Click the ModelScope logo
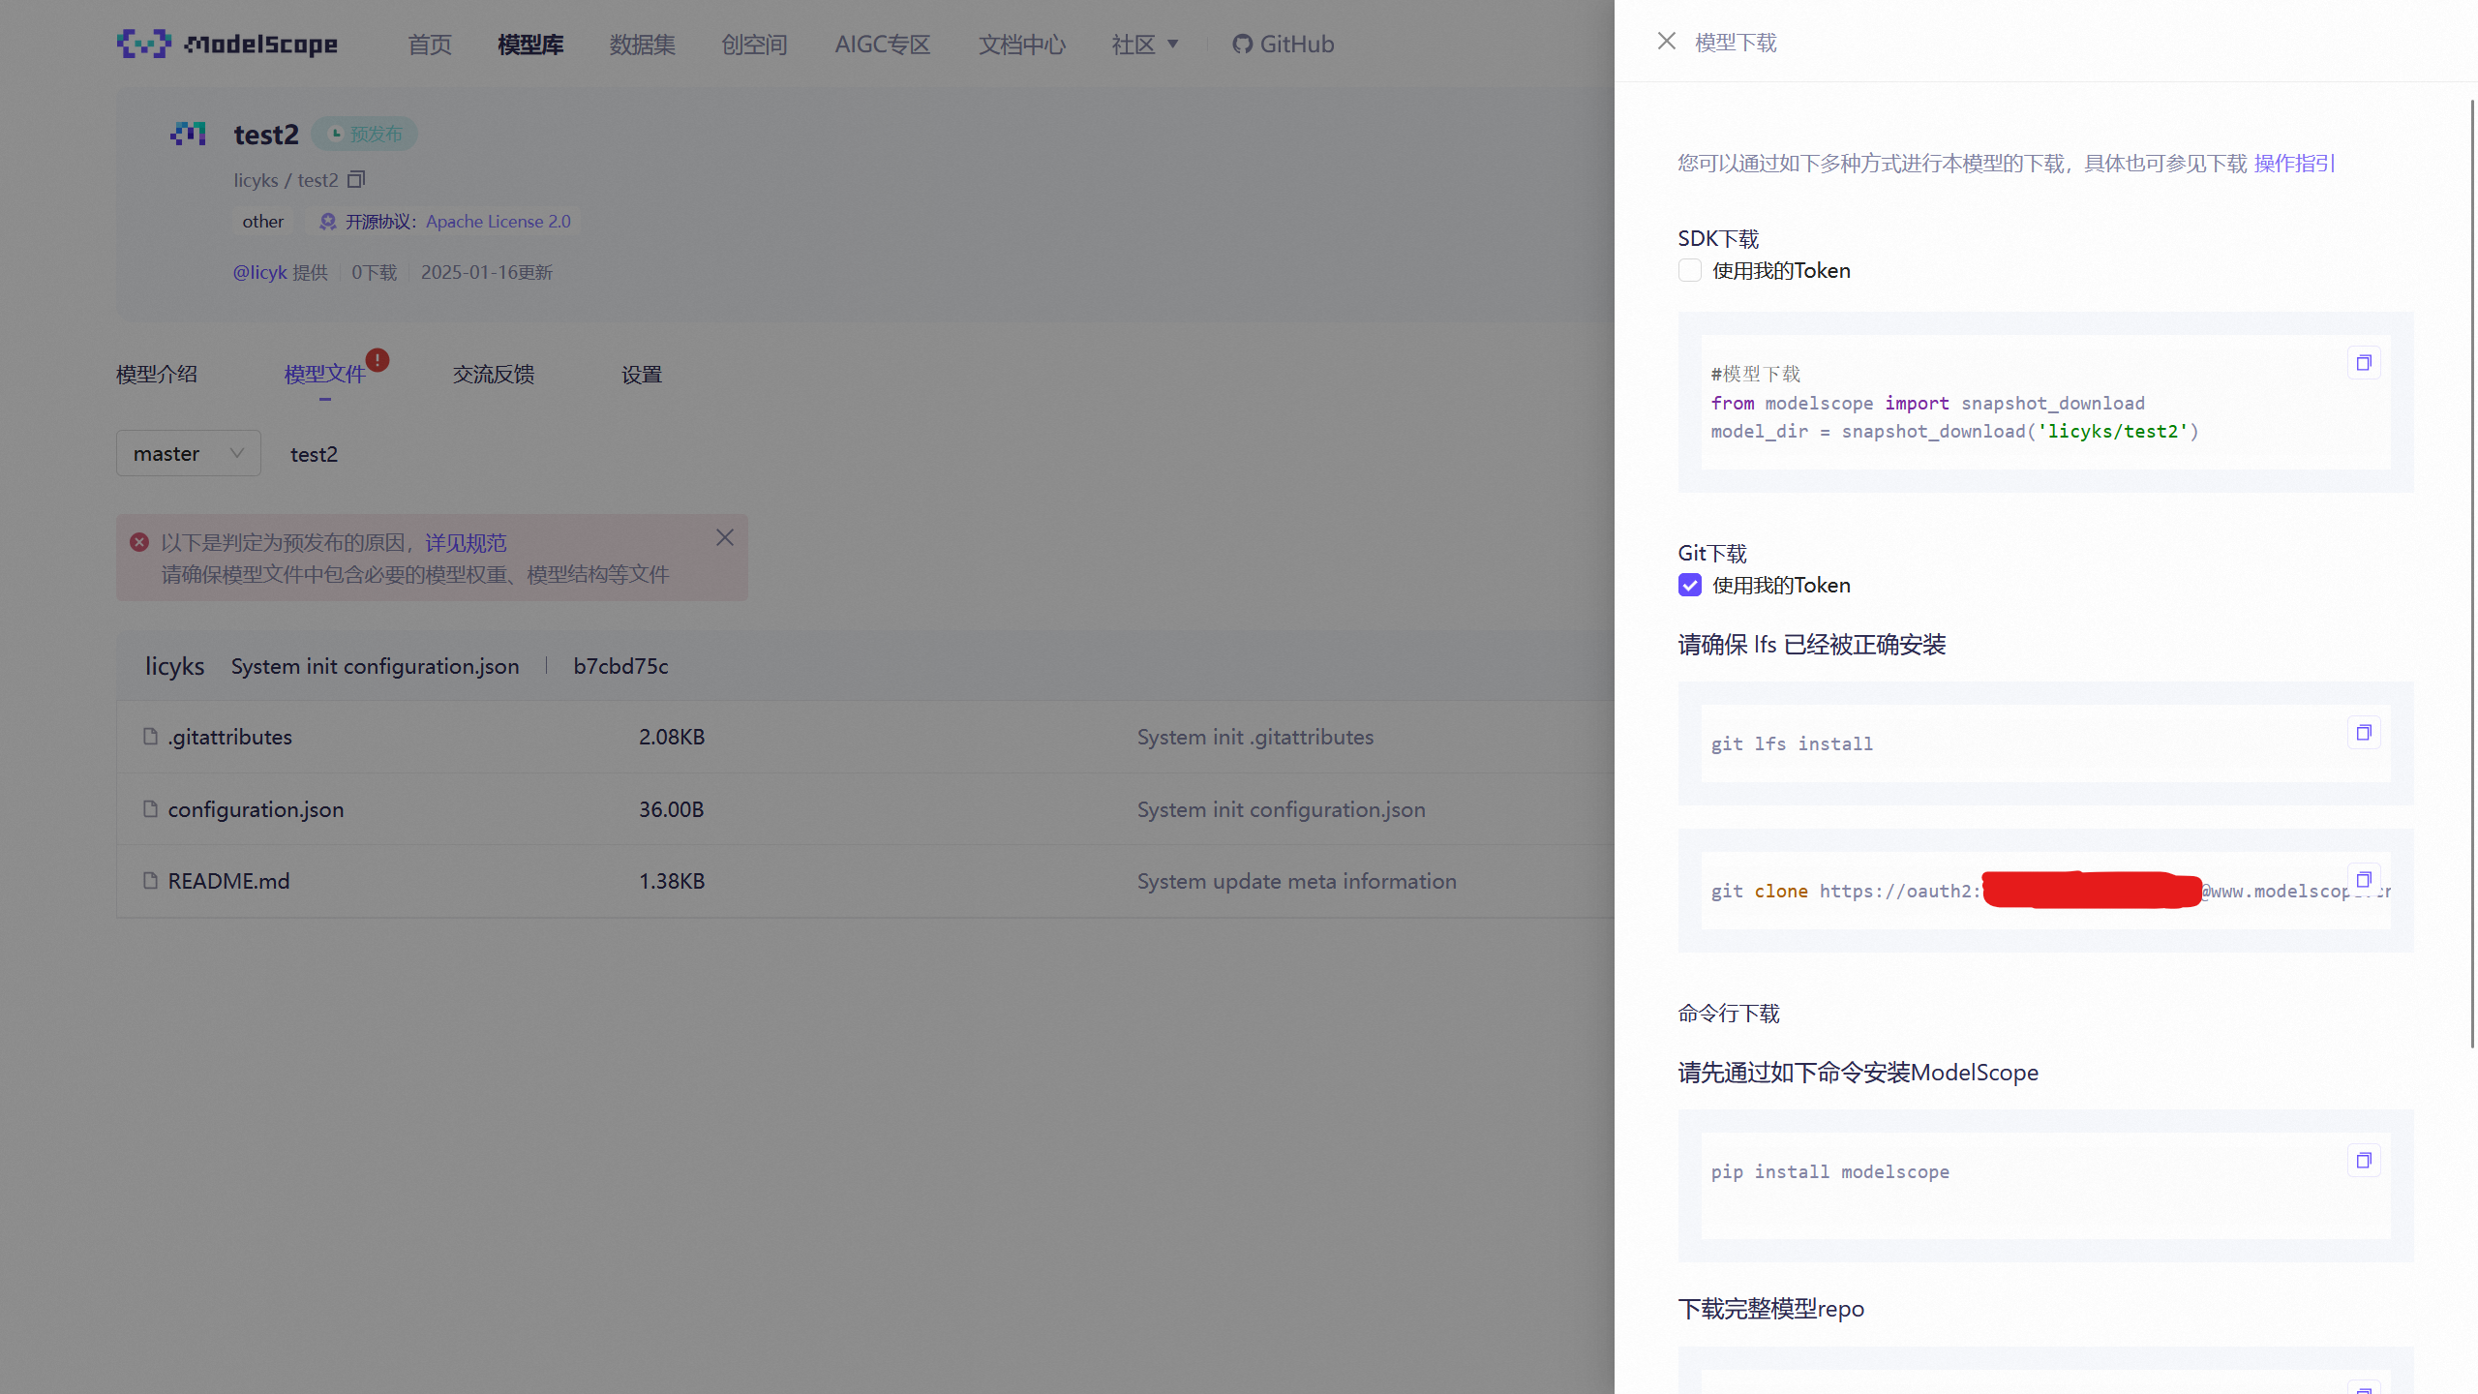 coord(227,44)
